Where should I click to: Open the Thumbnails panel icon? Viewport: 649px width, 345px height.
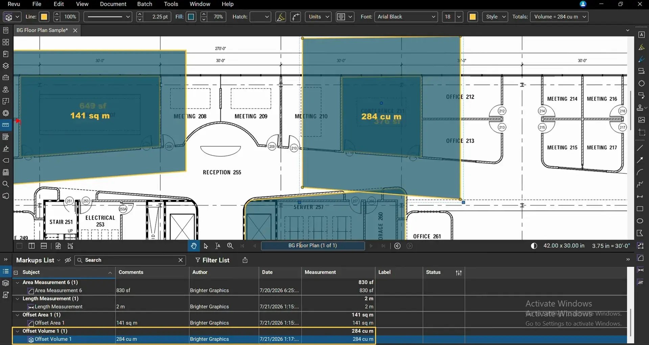click(6, 42)
